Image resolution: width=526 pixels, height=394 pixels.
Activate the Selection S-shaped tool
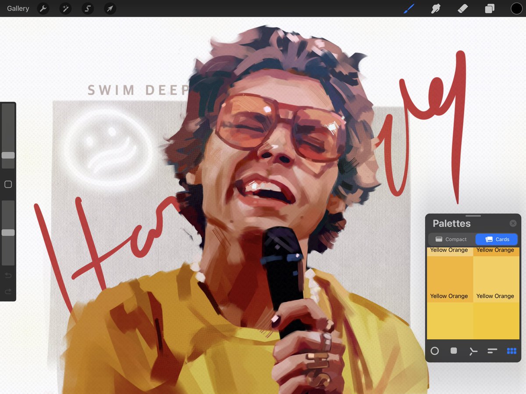click(88, 8)
